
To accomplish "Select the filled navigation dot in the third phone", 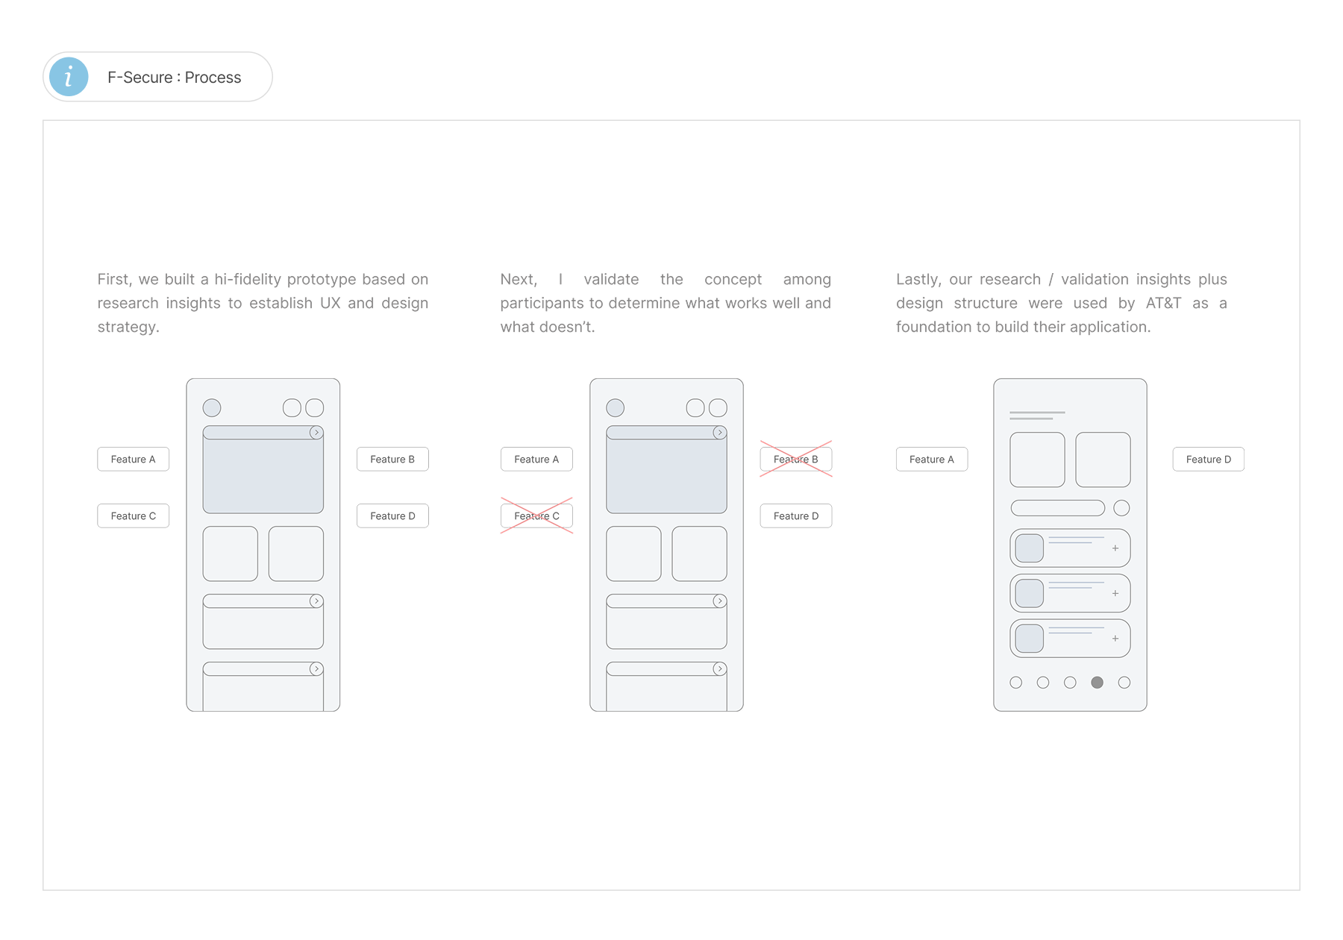I will pyautogui.click(x=1097, y=683).
